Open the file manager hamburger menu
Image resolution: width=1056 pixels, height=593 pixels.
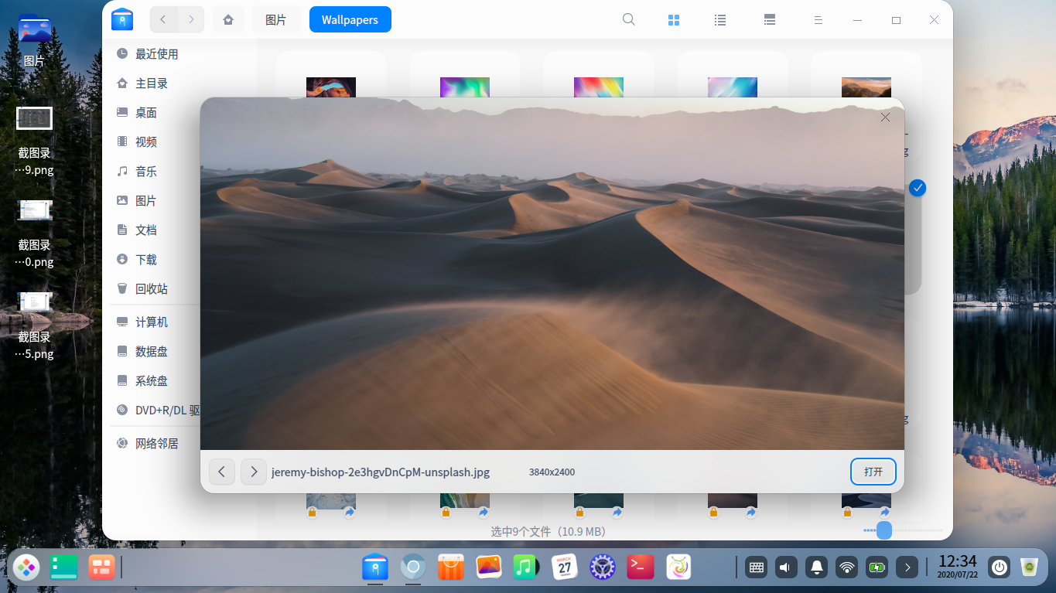tap(818, 20)
